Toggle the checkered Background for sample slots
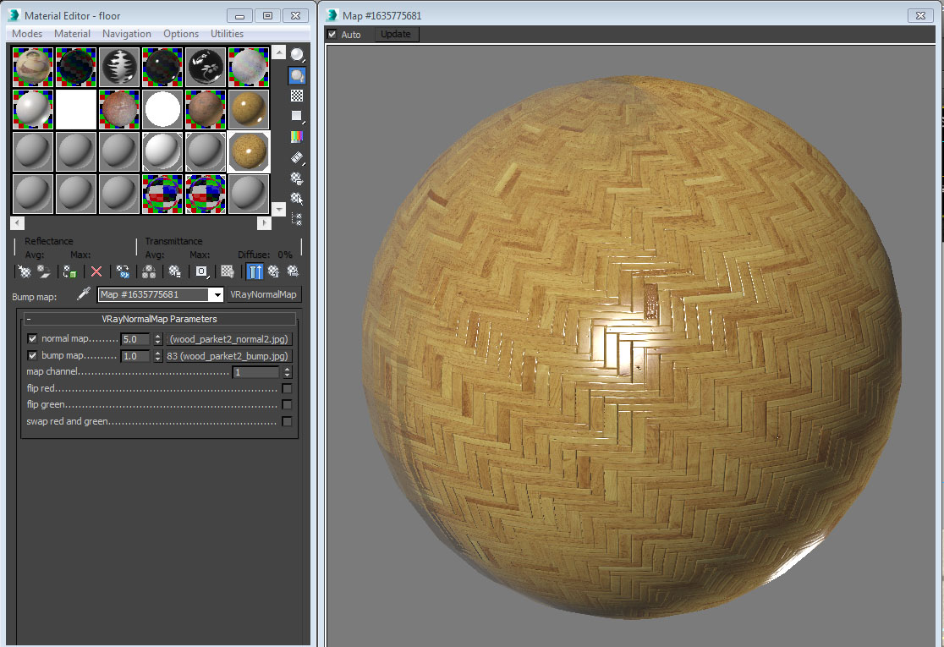Viewport: 944px width, 647px height. coord(298,96)
